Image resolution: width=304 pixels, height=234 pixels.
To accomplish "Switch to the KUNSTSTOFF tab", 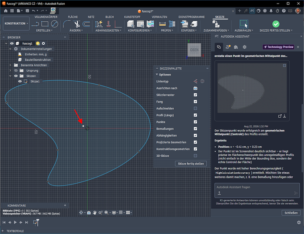I will [132, 17].
